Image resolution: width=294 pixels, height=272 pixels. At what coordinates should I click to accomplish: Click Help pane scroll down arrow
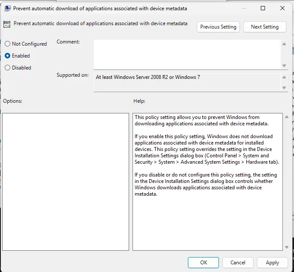(286, 247)
